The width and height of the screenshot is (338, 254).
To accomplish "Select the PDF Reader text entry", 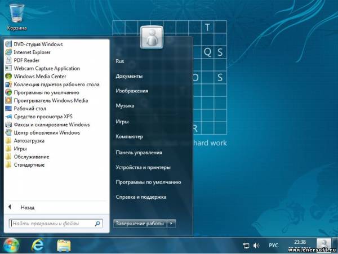I will 26,60.
